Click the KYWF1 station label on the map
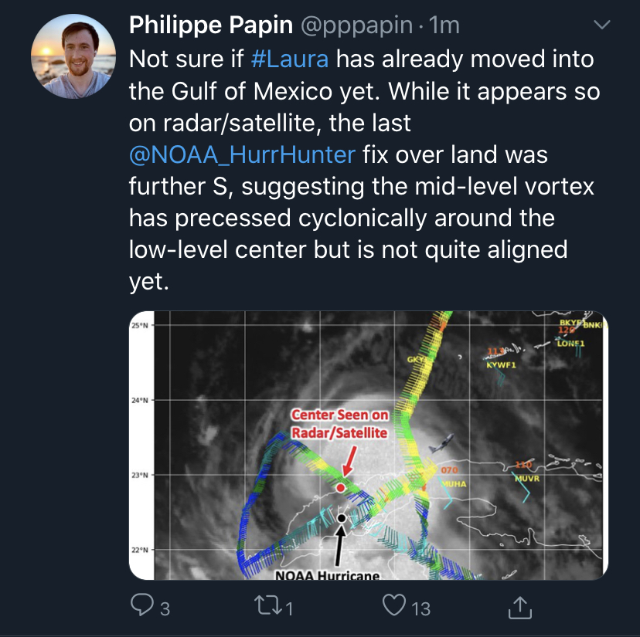Viewport: 640px width, 637px height. (501, 364)
